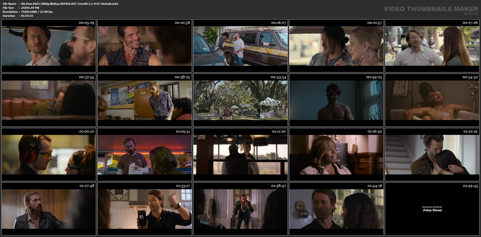The height and width of the screenshot is (237, 481).
Task: Select the thumbnail at 01:05:51
Action: click(x=145, y=155)
